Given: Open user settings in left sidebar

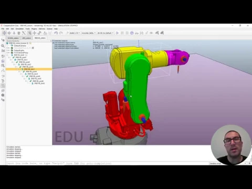Looking at the screenshot, I should click(x=3, y=100).
